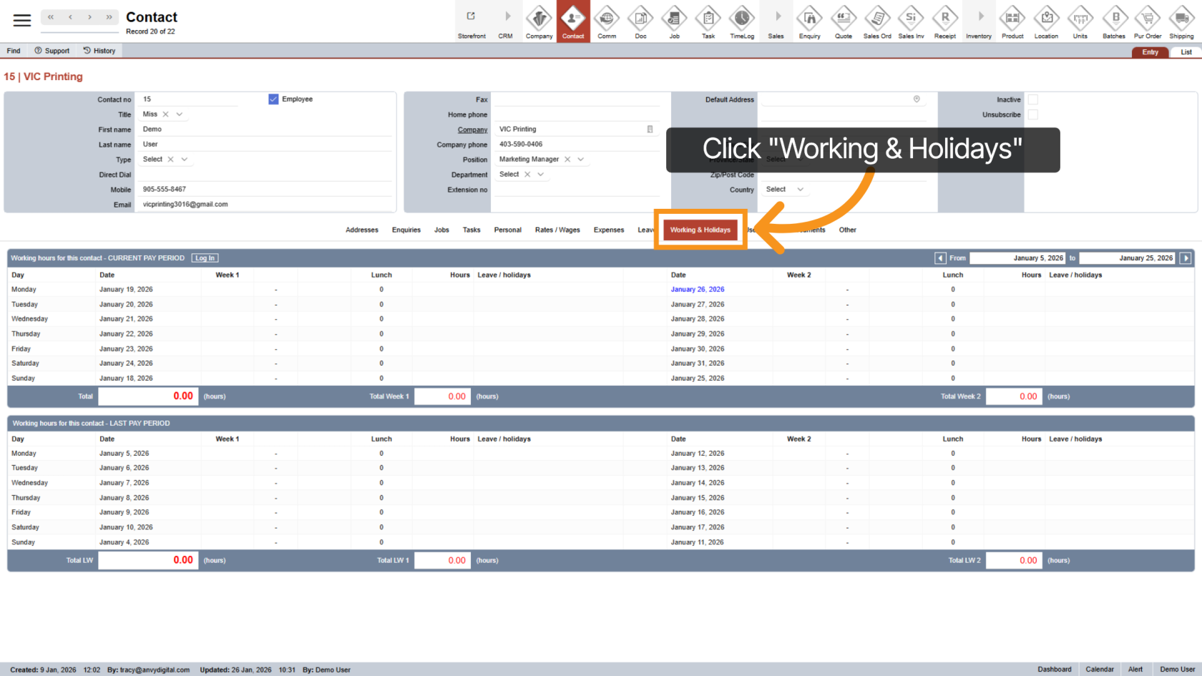This screenshot has width=1202, height=676.
Task: Expand the Title dropdown
Action: tap(180, 114)
